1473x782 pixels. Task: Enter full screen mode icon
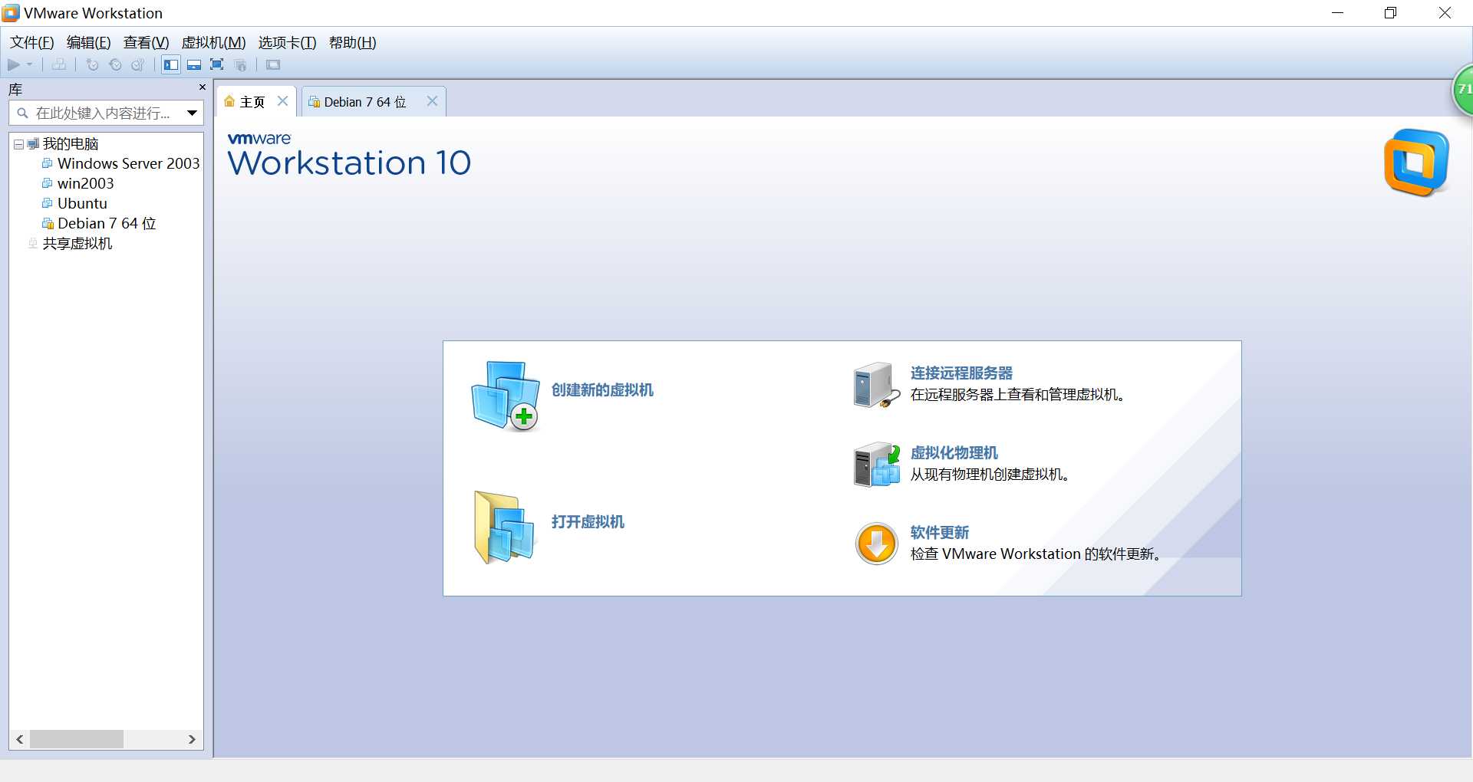[217, 65]
